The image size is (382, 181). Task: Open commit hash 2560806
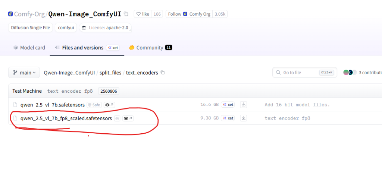click(109, 91)
